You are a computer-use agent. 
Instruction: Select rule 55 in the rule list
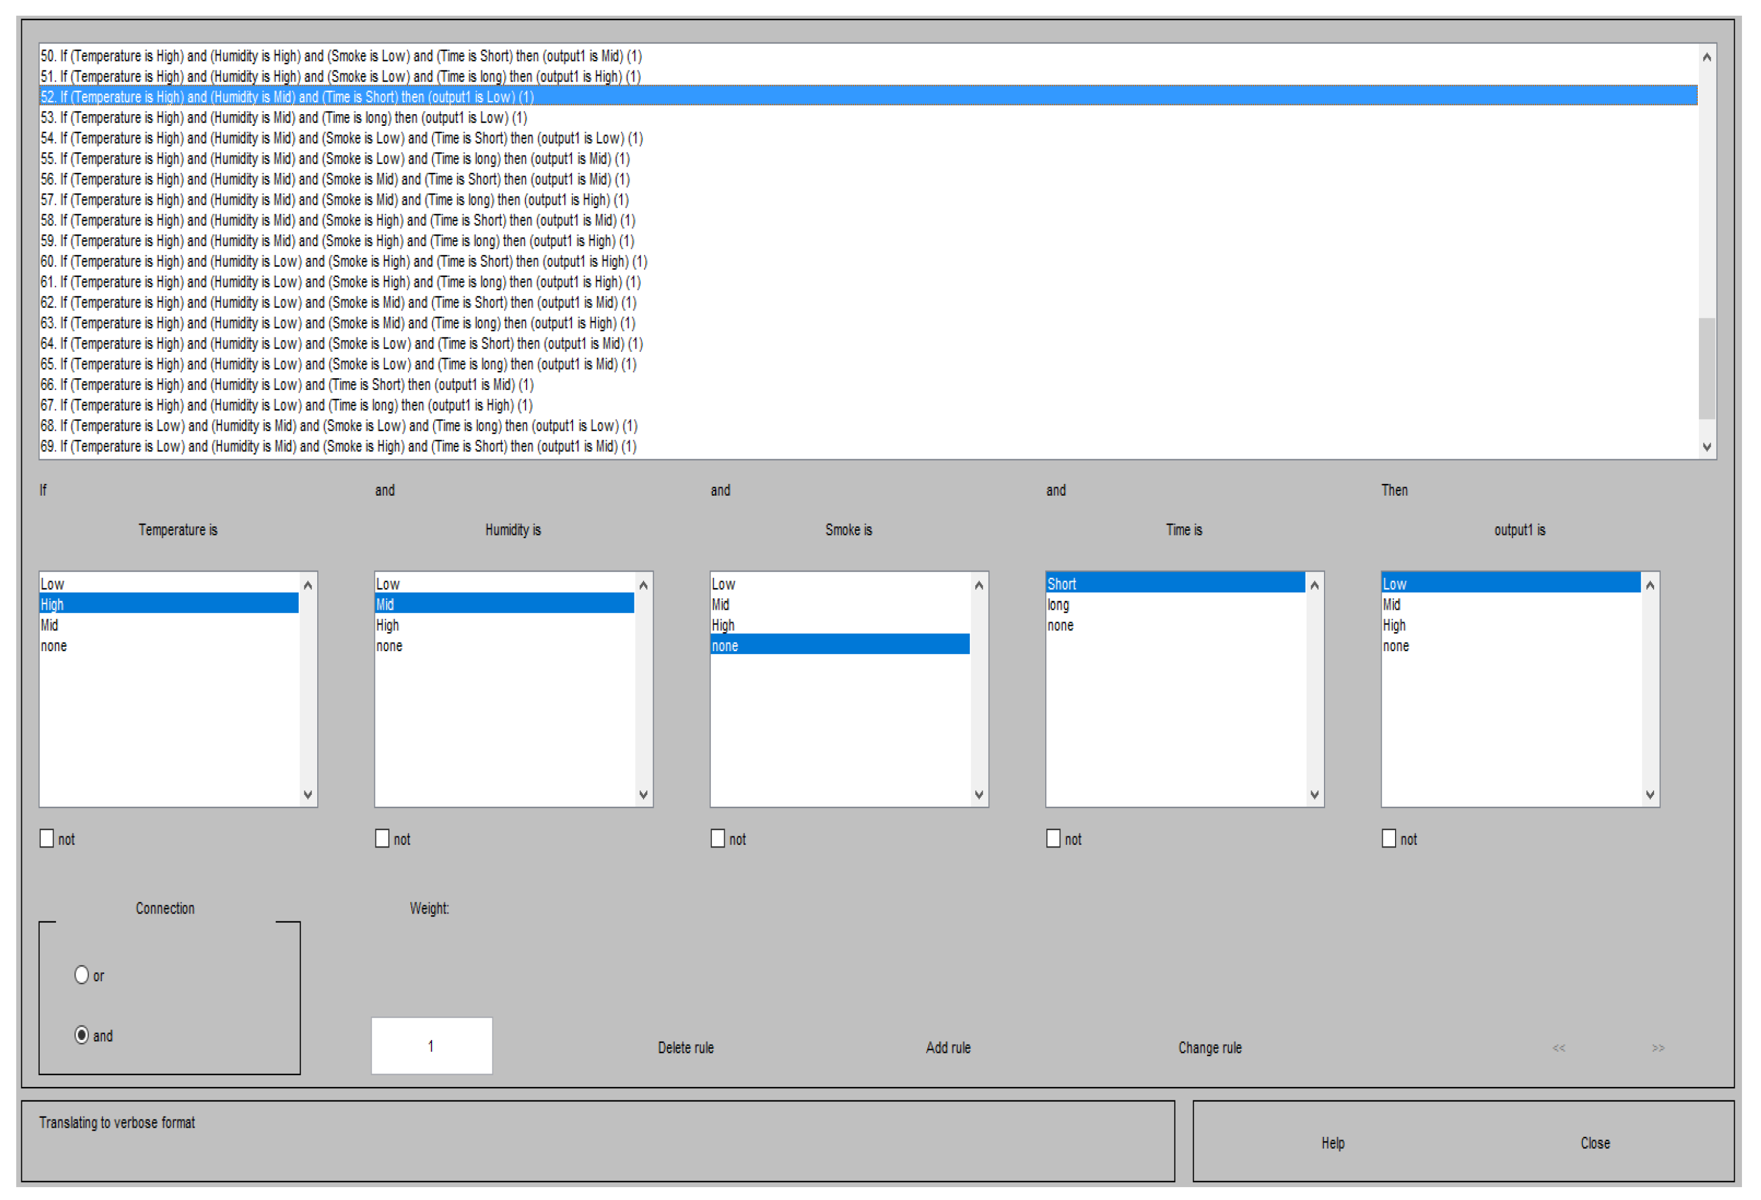pos(335,159)
